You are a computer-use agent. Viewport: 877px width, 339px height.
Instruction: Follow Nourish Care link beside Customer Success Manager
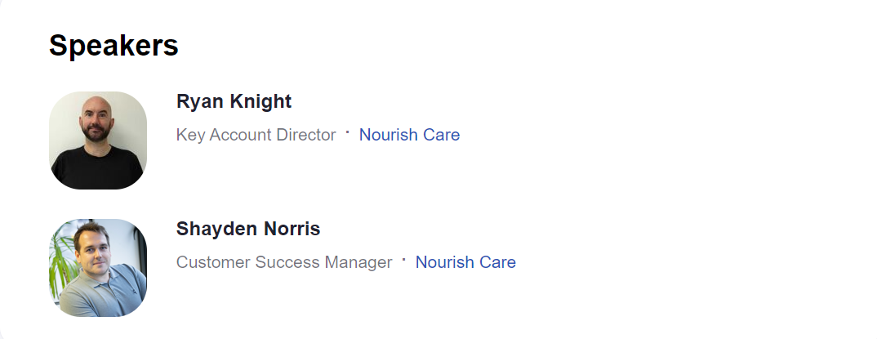465,262
